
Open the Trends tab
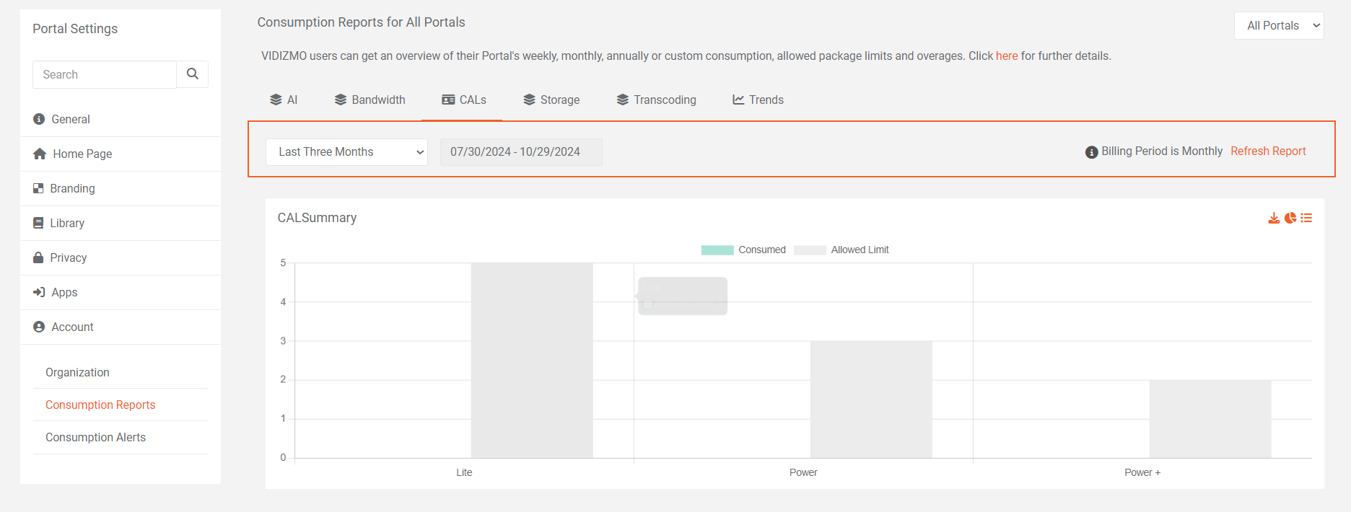[x=758, y=100]
